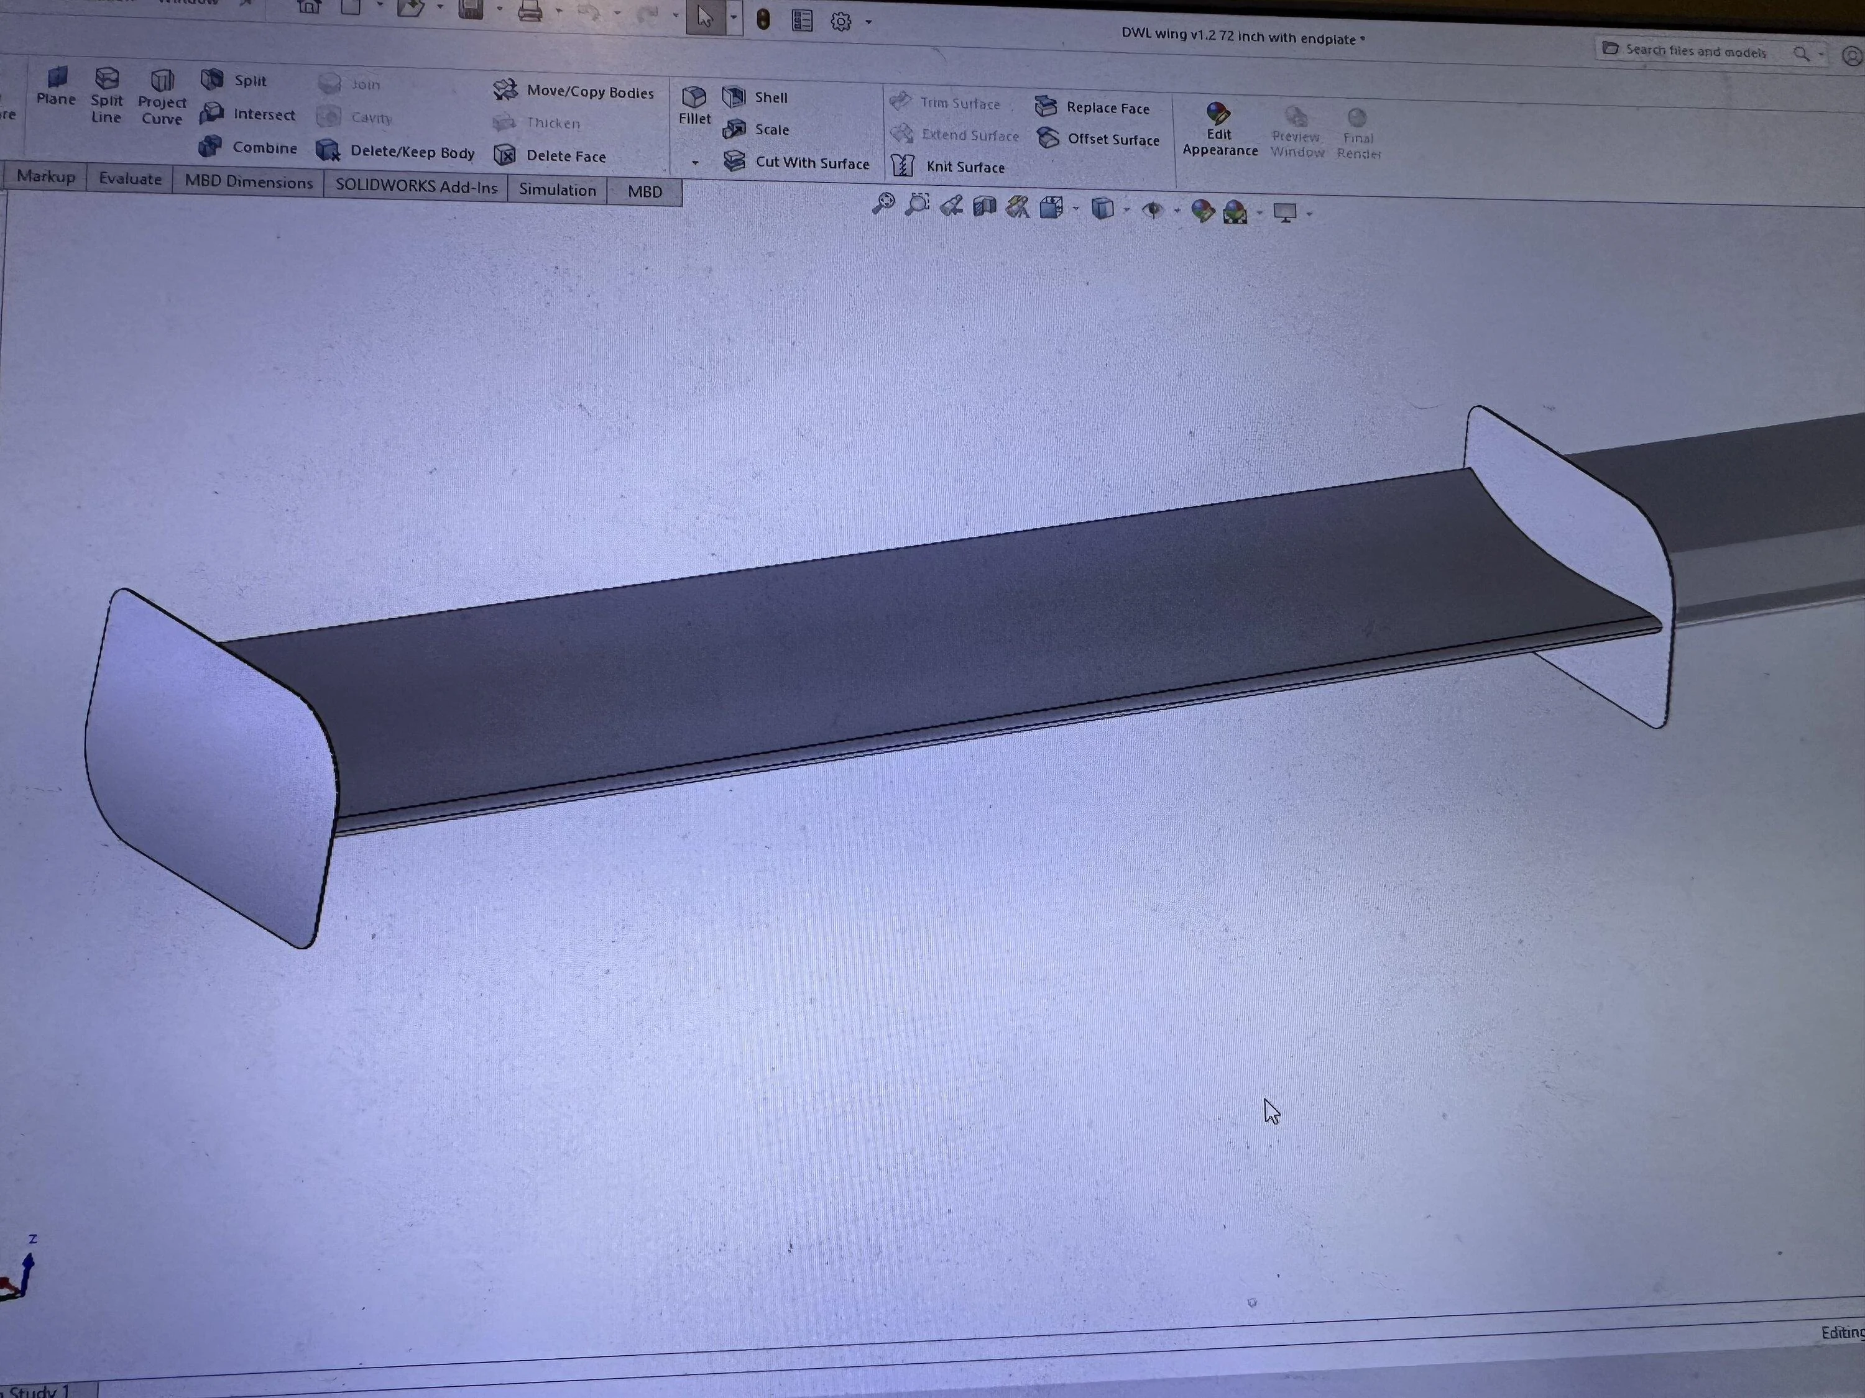Click the heads-up Edit Appearance sphere icon
Image resolution: width=1865 pixels, height=1398 pixels.
[1202, 211]
